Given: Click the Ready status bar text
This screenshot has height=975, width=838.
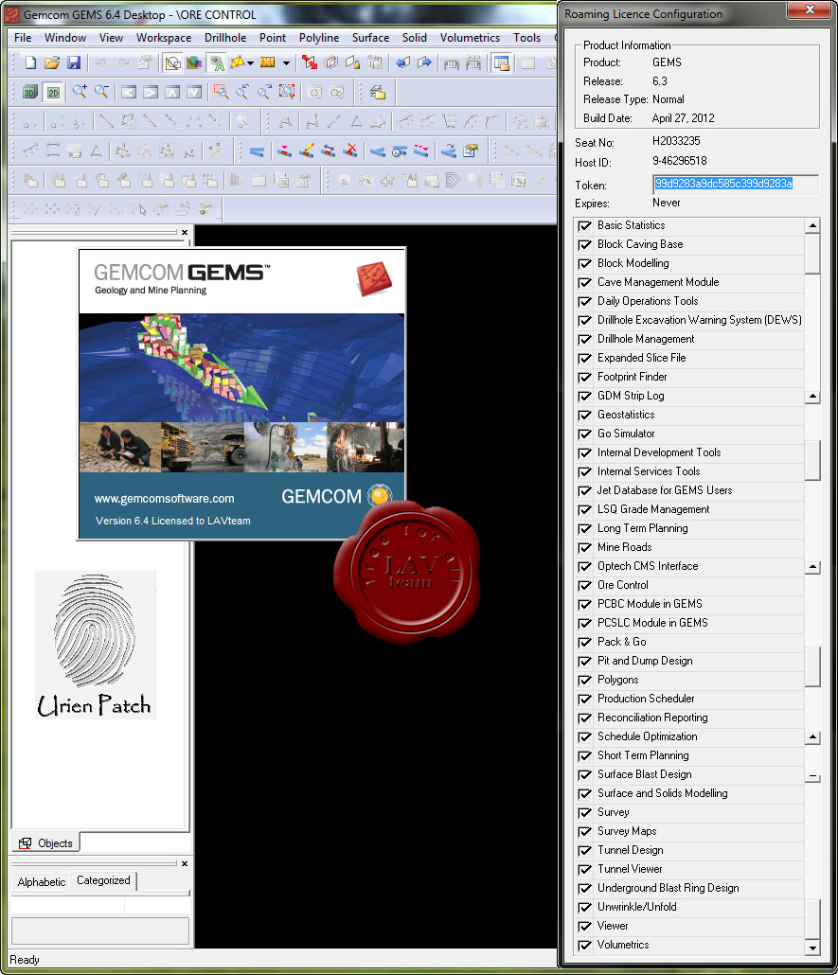Looking at the screenshot, I should point(25,960).
